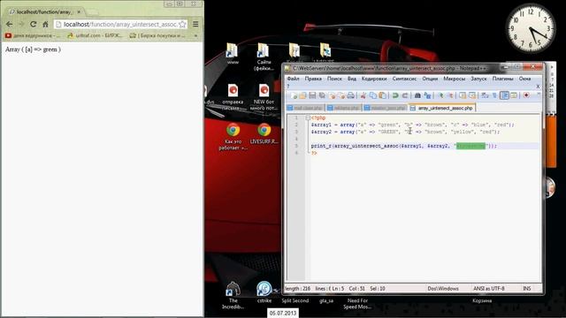Select The Incredib... desktop shortcut
The height and width of the screenshot is (318, 566).
(x=233, y=296)
